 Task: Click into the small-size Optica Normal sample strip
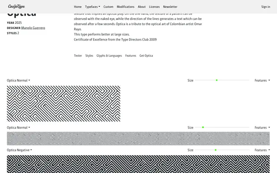(x=138, y=138)
